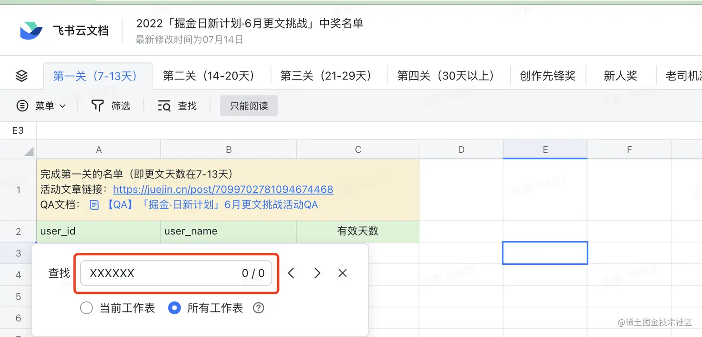Click the 有效天数 header cell
702x337 pixels.
[x=358, y=231]
